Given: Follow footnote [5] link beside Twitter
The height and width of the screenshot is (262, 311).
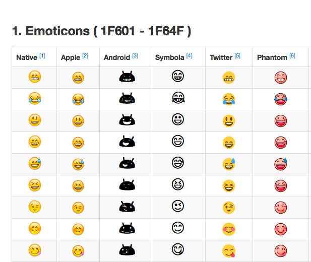Looking at the screenshot, I should point(237,56).
